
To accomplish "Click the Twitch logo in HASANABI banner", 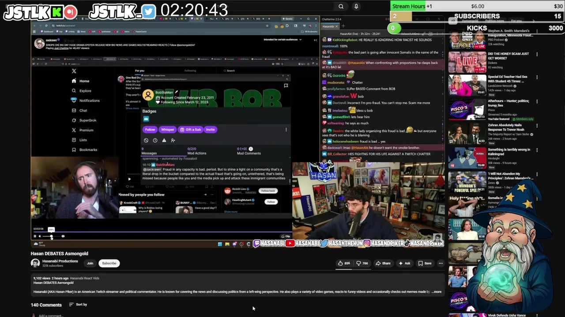I will click(x=256, y=243).
